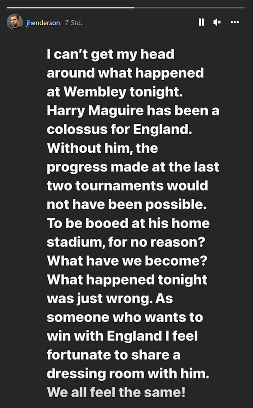Click the 'dressing room with him.' line
Image resolution: width=253 pixels, height=408 pixels.
coord(128,374)
